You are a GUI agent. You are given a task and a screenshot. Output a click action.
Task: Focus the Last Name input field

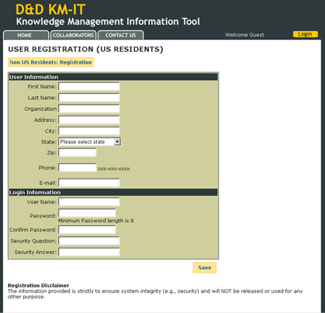(89, 98)
